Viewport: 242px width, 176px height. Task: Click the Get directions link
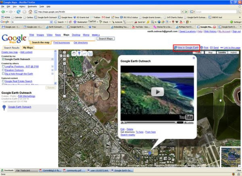tap(81, 42)
